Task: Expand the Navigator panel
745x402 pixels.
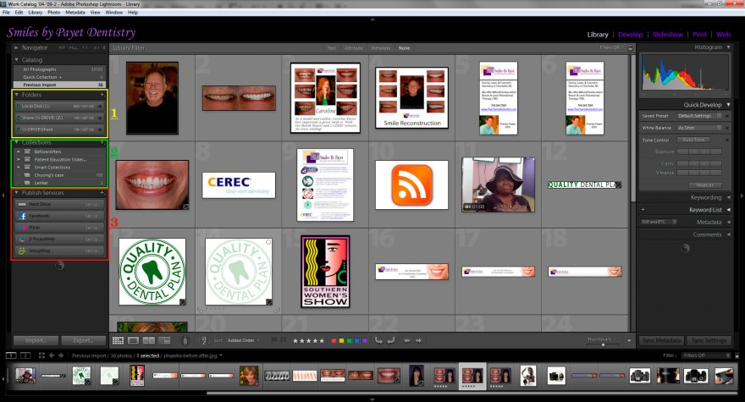Action: (16, 47)
